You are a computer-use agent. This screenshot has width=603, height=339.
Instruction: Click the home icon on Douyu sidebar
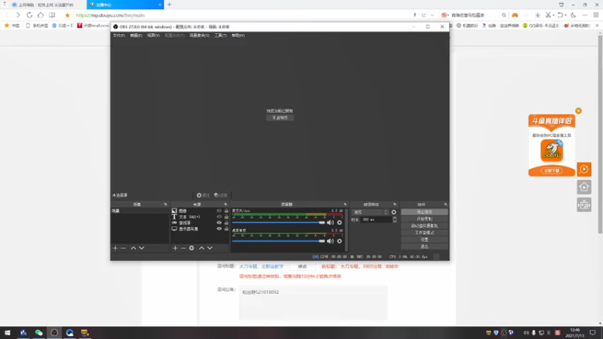click(x=583, y=187)
